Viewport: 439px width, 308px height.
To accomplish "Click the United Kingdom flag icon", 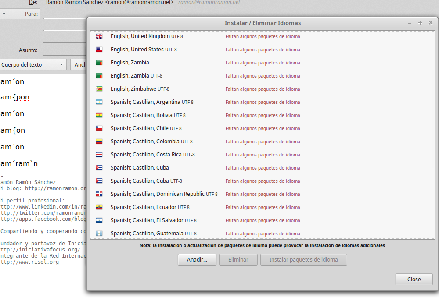I will pyautogui.click(x=99, y=36).
